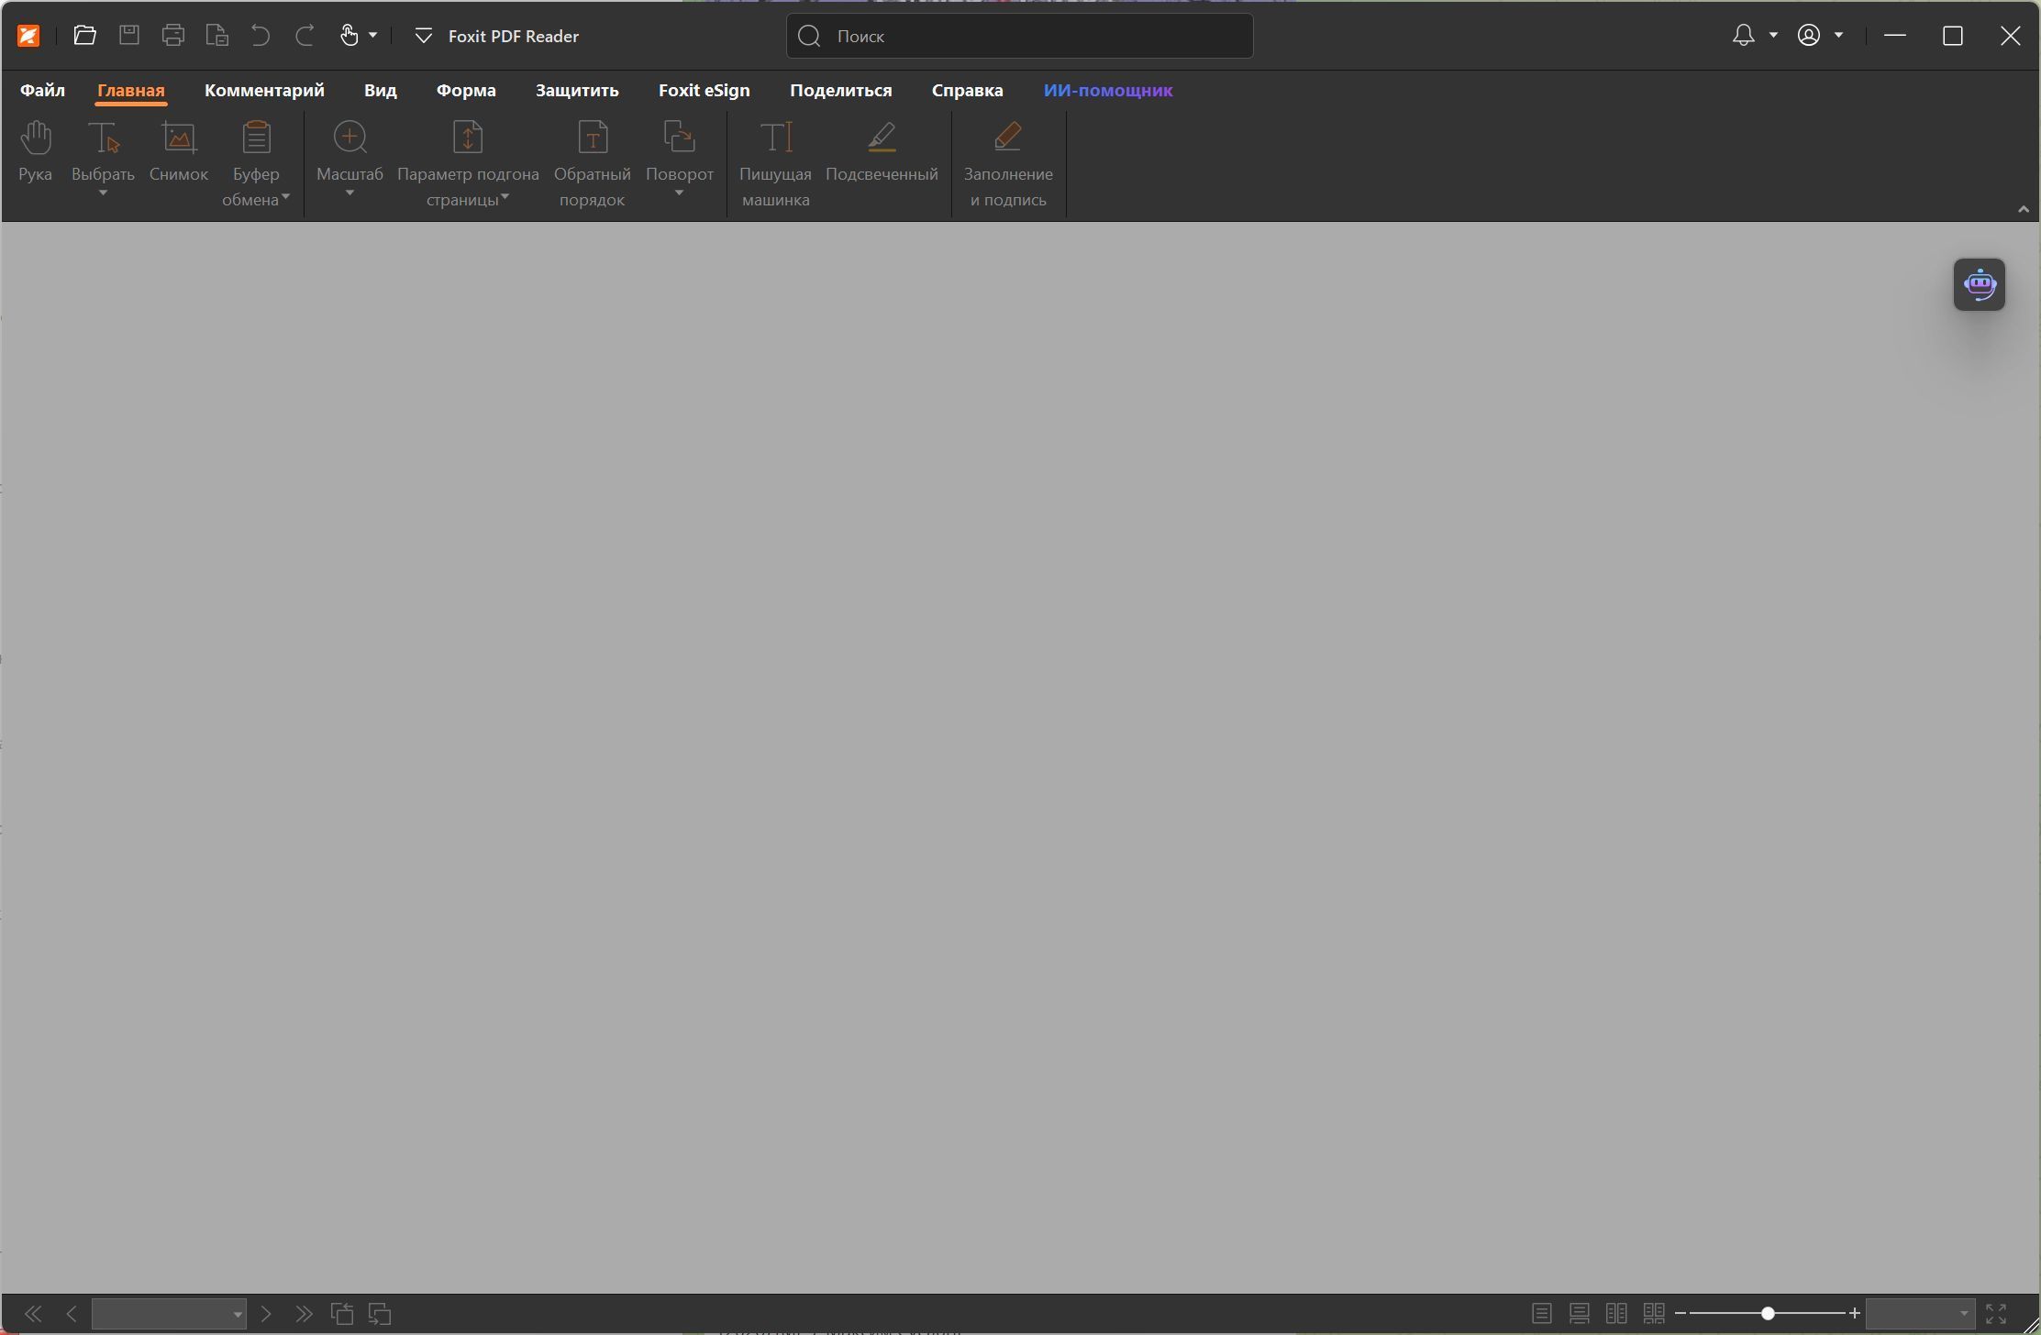Click Обратный порядок reflow tool
The height and width of the screenshot is (1335, 2041).
[592, 163]
